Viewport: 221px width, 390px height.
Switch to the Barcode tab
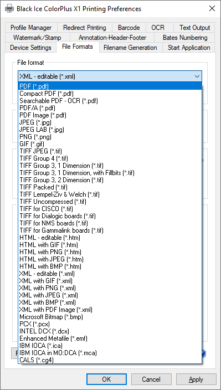pyautogui.click(x=129, y=28)
